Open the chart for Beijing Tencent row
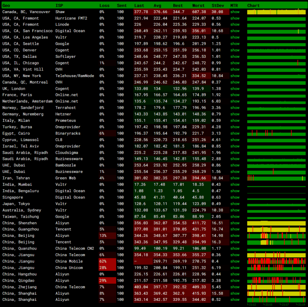The height and width of the screenshot is (307, 308). [x=276, y=242]
